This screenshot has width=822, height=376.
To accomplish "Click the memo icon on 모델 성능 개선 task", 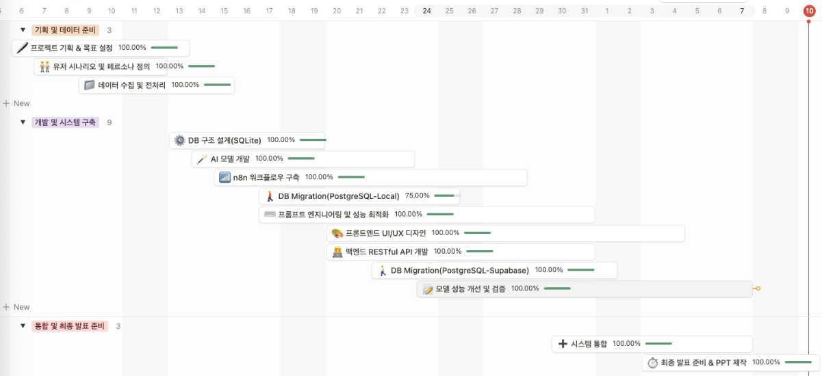I will point(428,288).
